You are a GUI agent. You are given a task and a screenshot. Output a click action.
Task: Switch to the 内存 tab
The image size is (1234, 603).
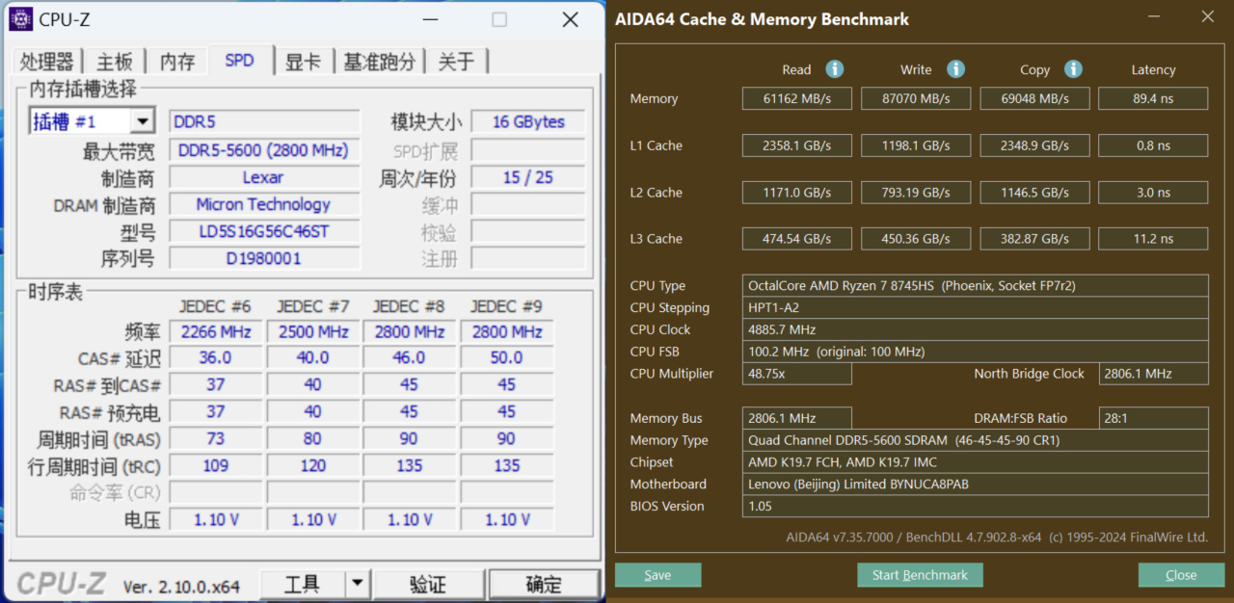click(177, 62)
